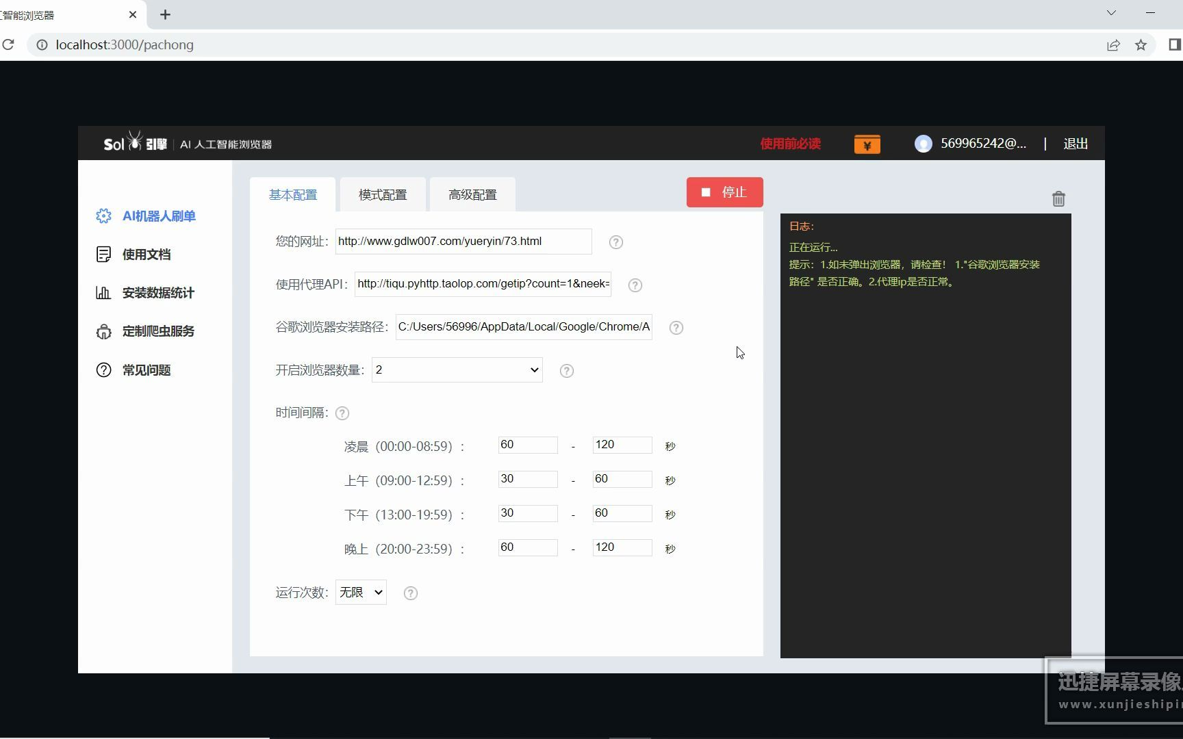1183x739 pixels.
Task: Switch to the 模式配置 tab
Action: (x=383, y=195)
